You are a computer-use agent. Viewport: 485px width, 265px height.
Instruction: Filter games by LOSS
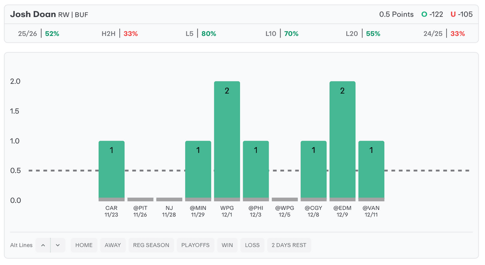[x=252, y=245]
